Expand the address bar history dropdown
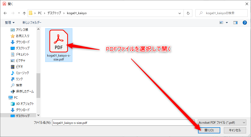251x137 pixels. [x=180, y=13]
